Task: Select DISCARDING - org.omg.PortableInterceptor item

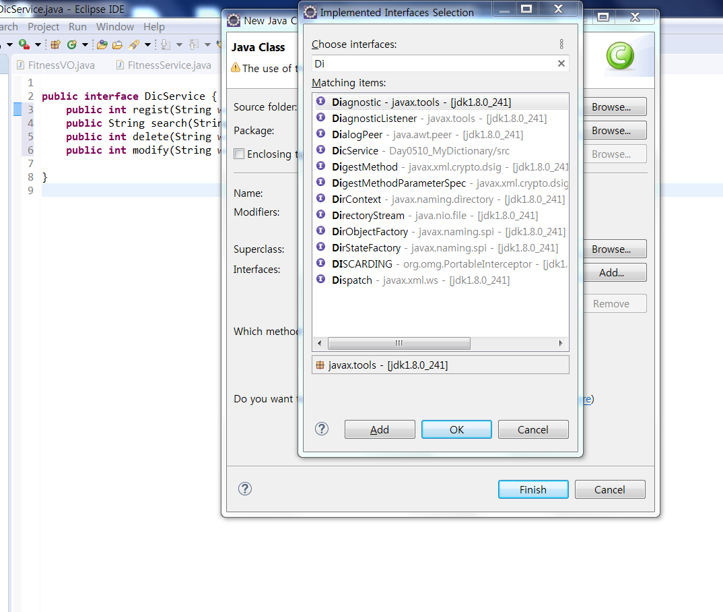Action: click(440, 264)
